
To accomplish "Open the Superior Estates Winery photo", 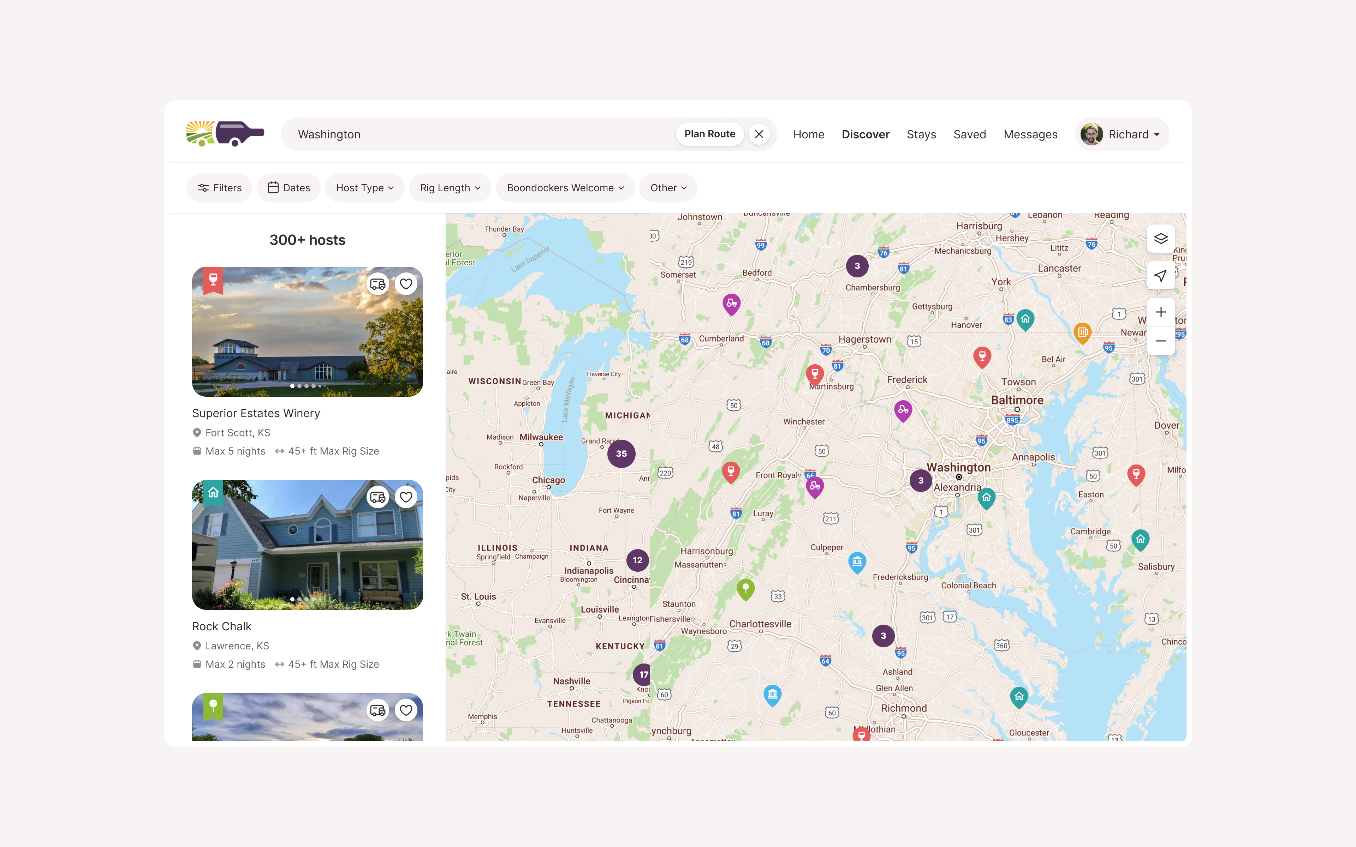I will pyautogui.click(x=307, y=332).
